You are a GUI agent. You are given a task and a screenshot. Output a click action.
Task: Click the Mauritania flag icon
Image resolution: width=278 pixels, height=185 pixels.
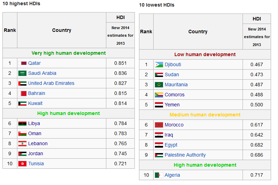click(159, 85)
